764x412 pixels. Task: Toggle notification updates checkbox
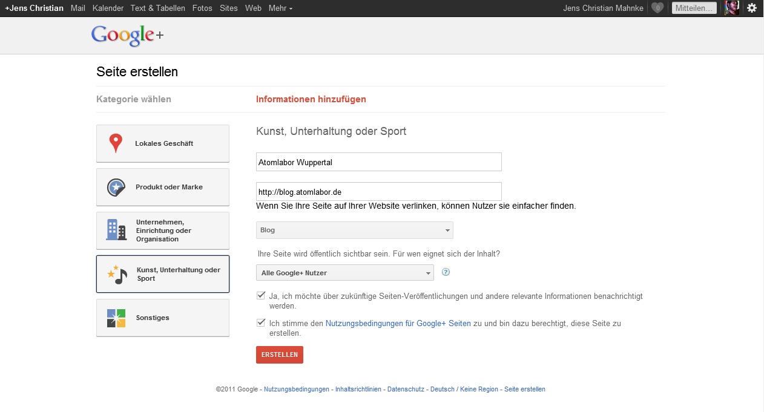(x=261, y=295)
